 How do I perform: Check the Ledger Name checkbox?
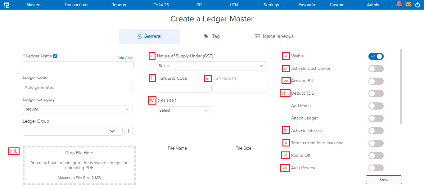[x=55, y=56]
